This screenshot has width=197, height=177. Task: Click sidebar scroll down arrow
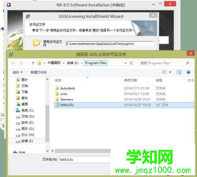pos(47,151)
